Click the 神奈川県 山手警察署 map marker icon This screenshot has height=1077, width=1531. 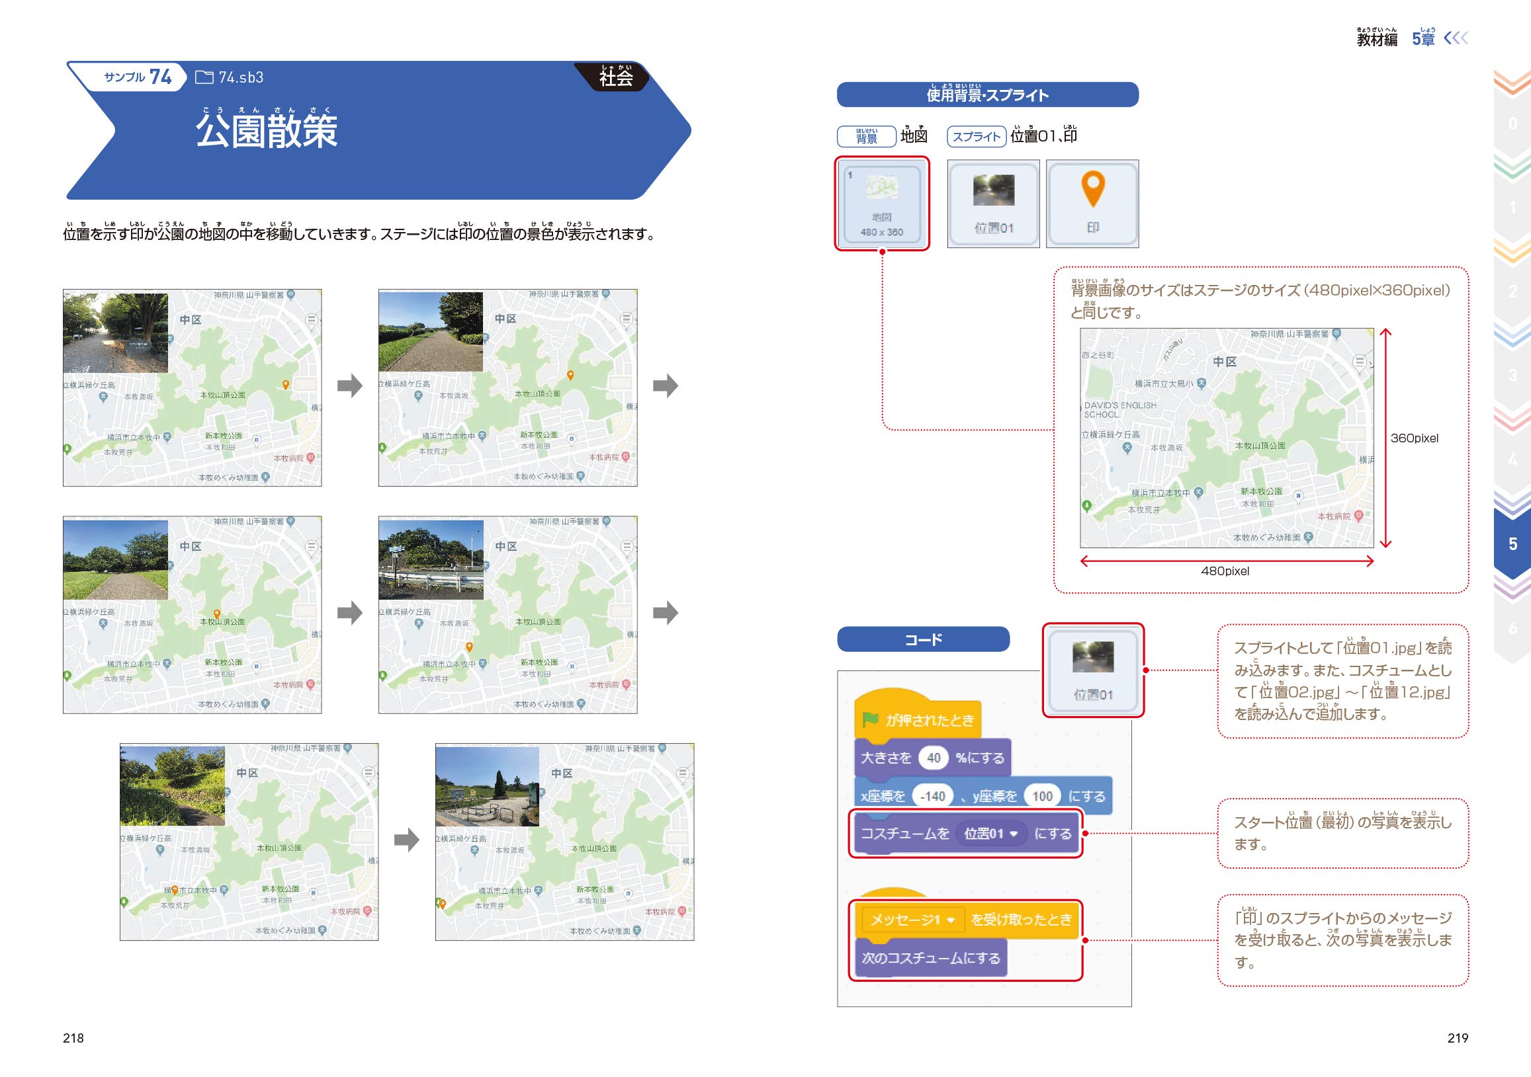(x=1336, y=334)
